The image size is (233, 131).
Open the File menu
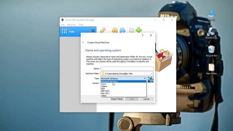click(63, 25)
